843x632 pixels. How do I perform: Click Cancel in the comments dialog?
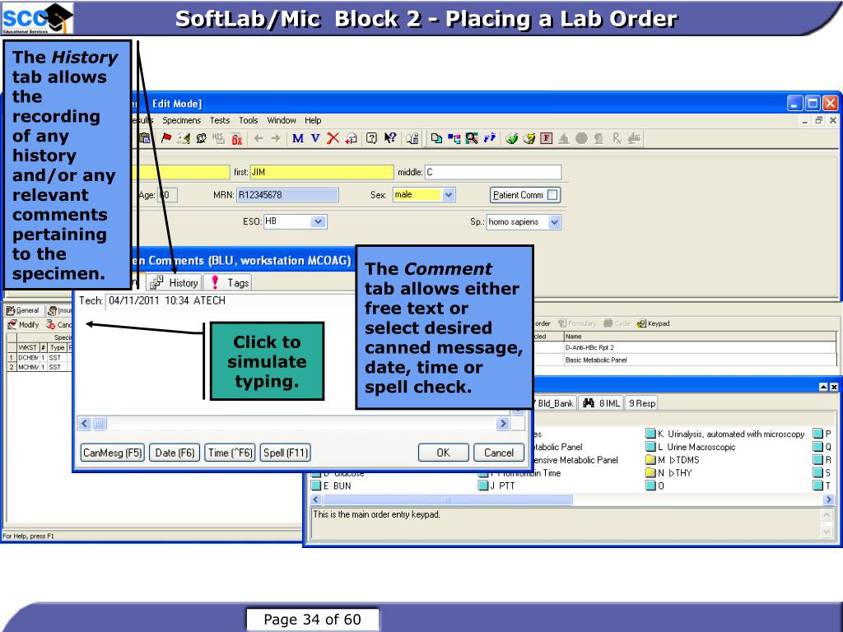point(499,453)
